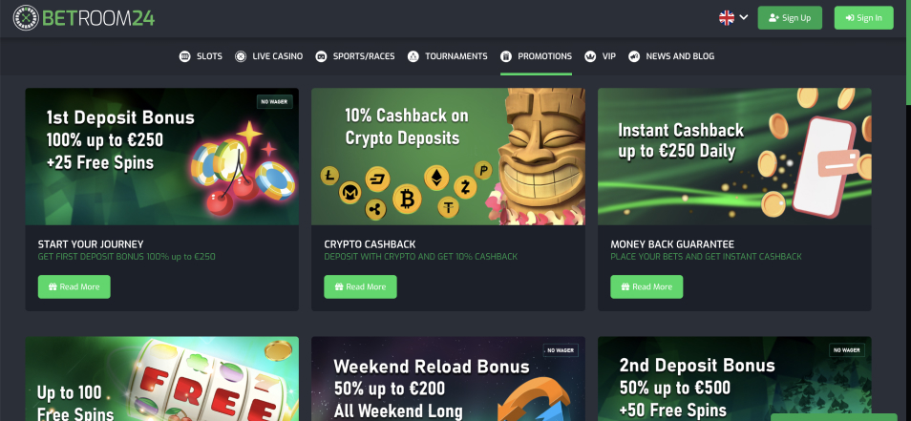
Task: Click the Sign Up button
Action: [790, 18]
